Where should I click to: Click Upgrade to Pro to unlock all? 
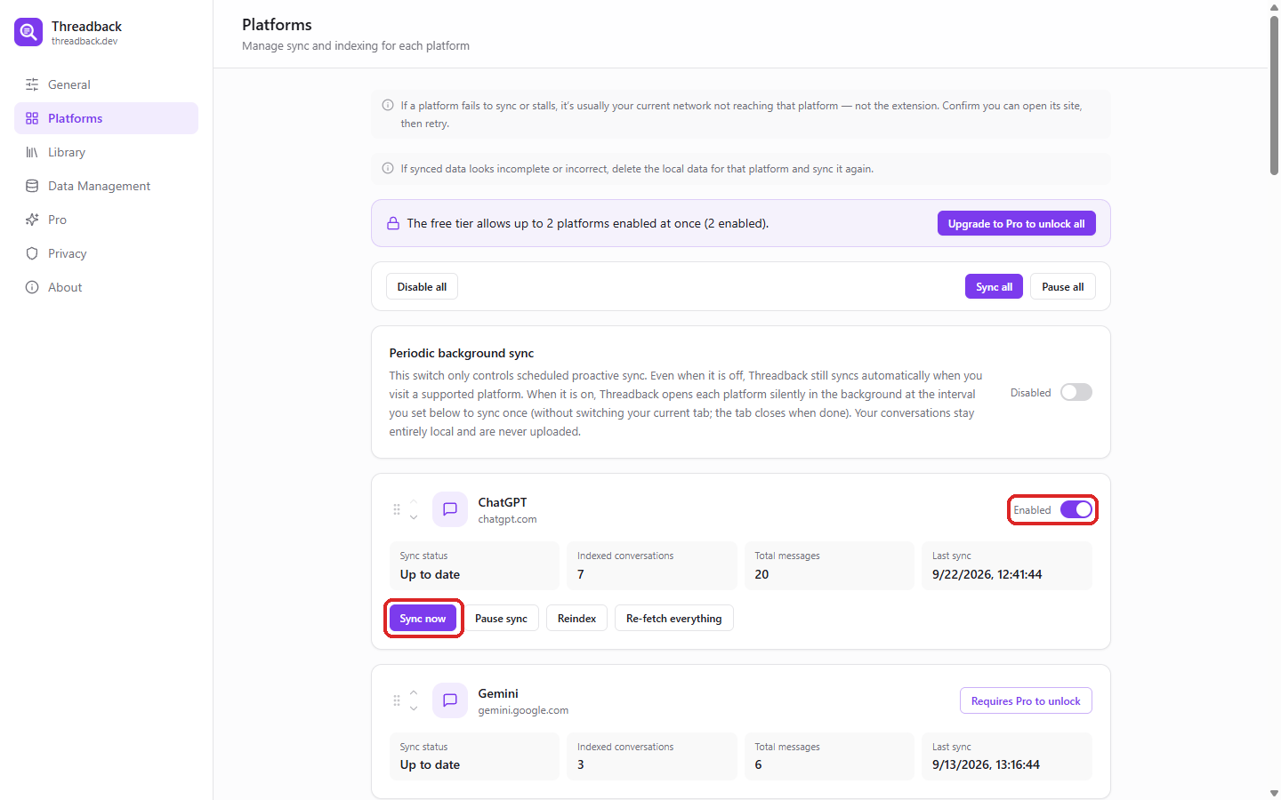click(1016, 223)
